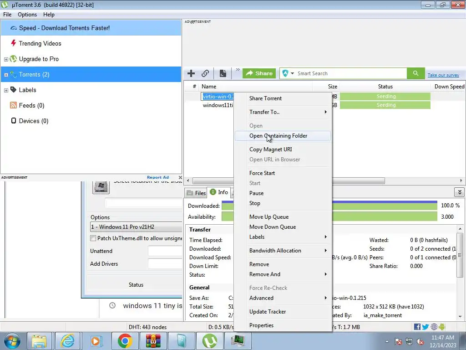Open Google Chrome from the taskbar
The height and width of the screenshot is (350, 466).
[125, 341]
